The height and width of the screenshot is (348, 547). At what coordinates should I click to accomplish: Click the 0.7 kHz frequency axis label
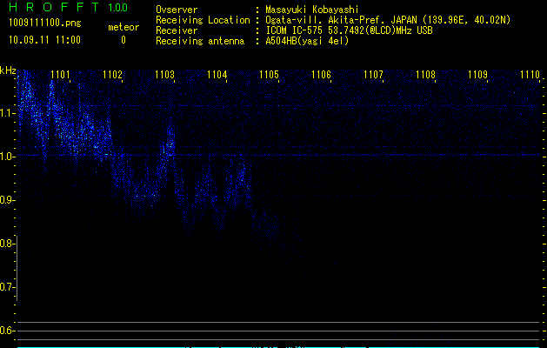(6, 287)
